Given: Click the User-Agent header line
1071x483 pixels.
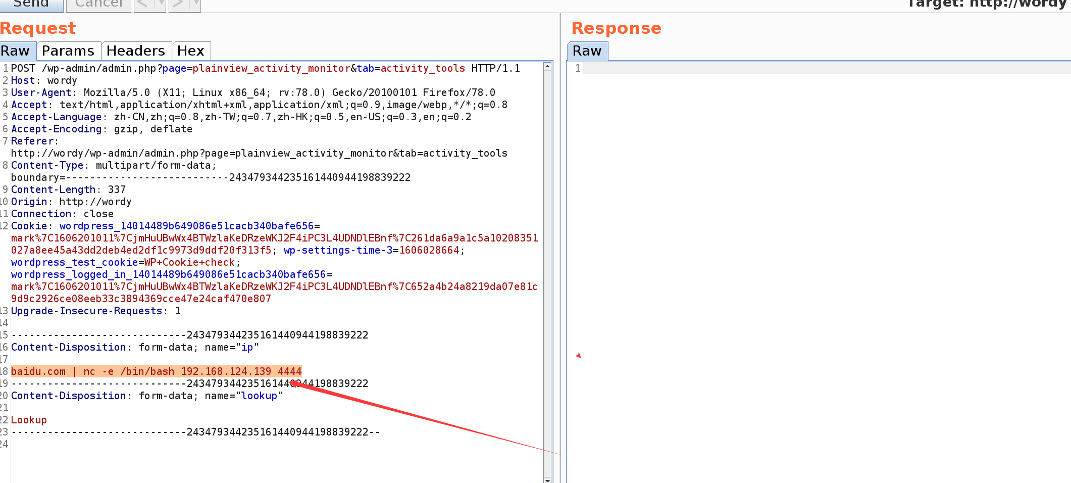Looking at the screenshot, I should [x=253, y=93].
